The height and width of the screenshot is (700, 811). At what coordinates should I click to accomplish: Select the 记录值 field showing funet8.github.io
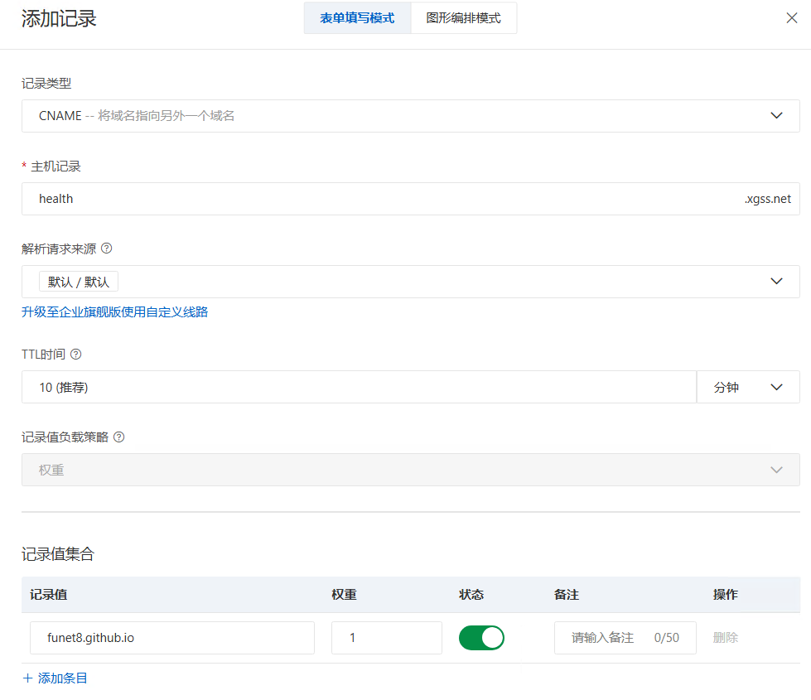[171, 638]
